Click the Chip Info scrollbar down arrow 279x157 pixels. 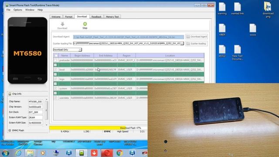(x=47, y=125)
